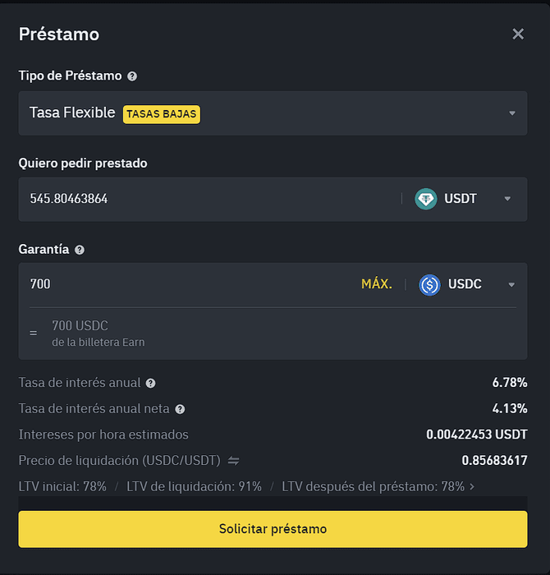Click the LTV de liquidación: 91% text

(x=194, y=486)
